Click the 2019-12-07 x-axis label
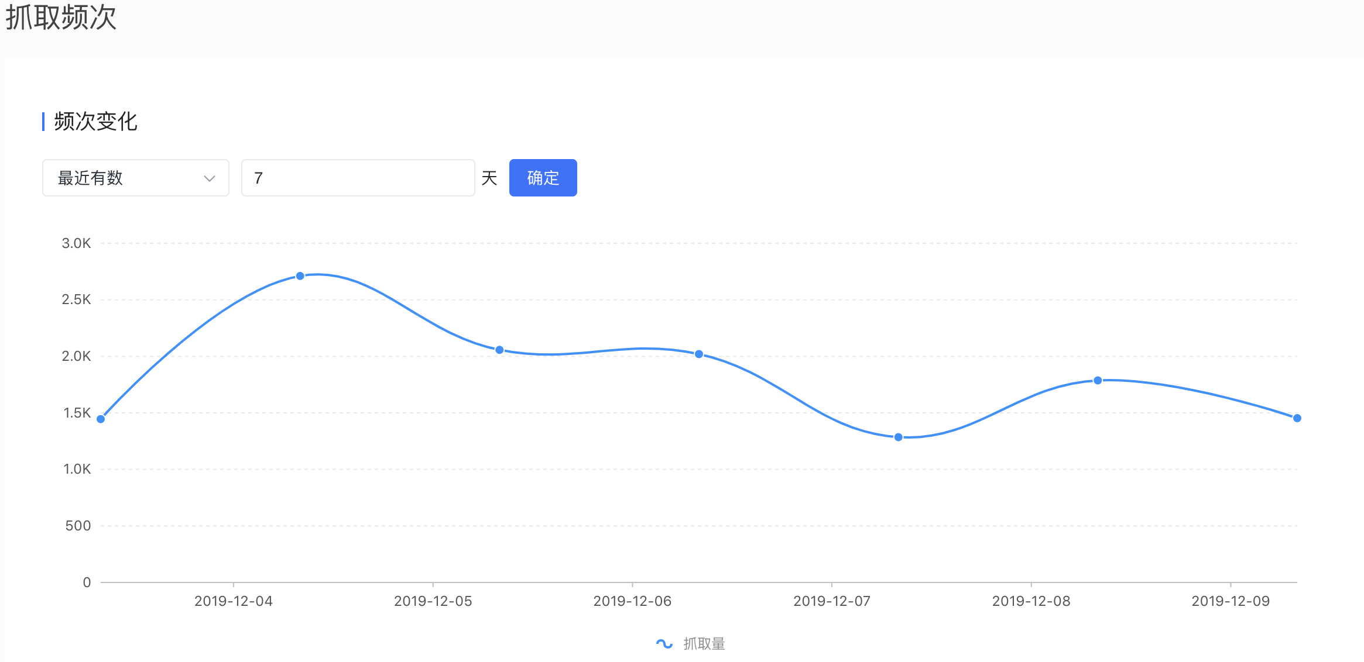This screenshot has height=662, width=1364. [831, 601]
